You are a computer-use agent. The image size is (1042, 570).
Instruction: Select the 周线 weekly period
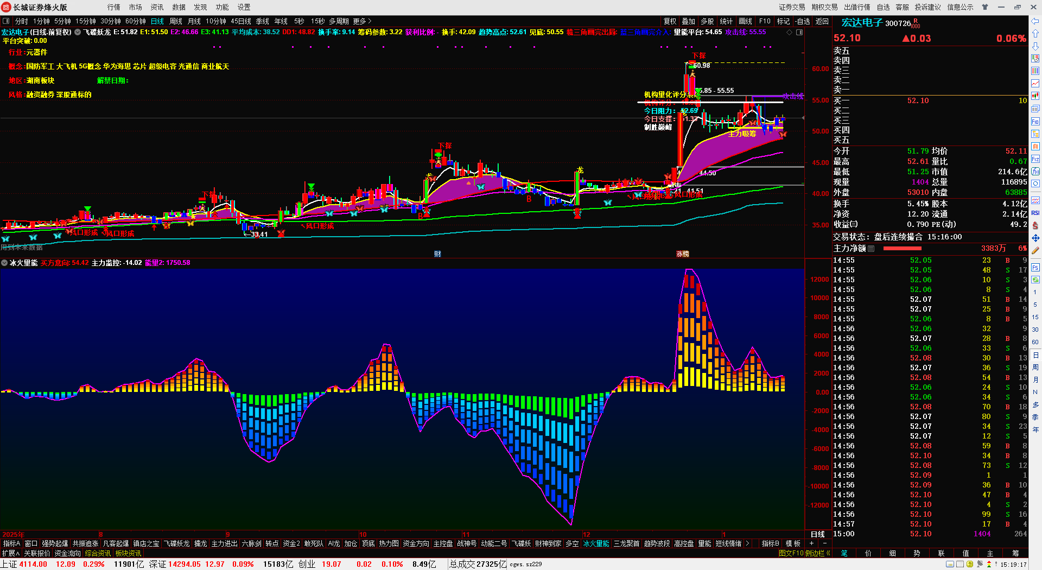[176, 21]
